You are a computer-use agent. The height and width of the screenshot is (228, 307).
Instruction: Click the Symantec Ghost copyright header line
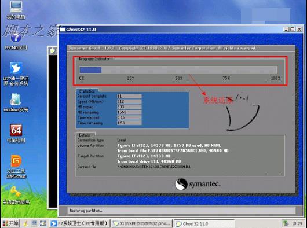tap(163, 48)
